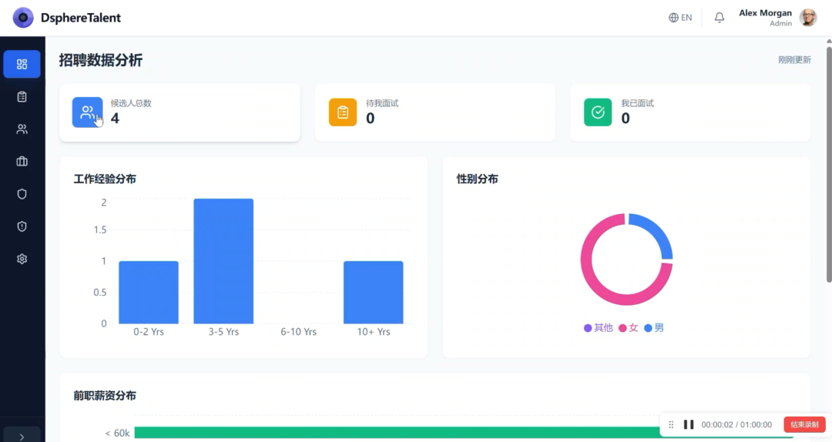Open the clipboard icon in sidebar

pyautogui.click(x=22, y=96)
